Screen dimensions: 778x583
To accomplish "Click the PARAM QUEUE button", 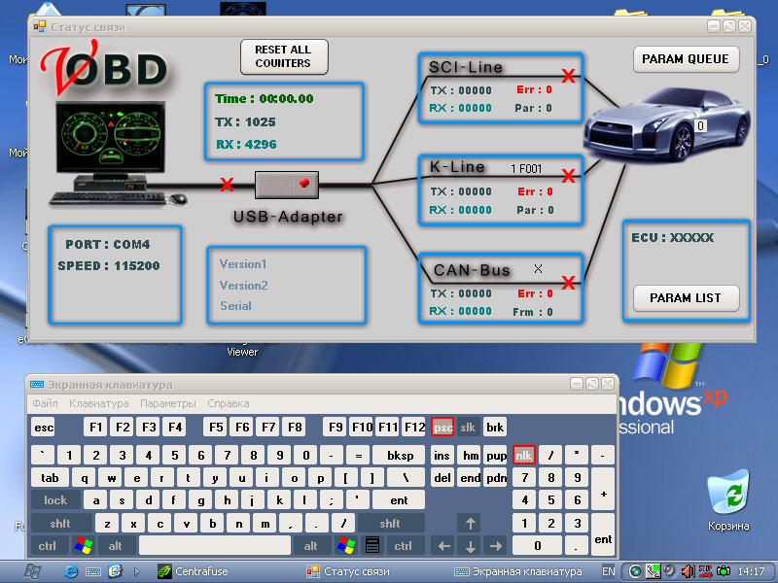I will pyautogui.click(x=686, y=59).
